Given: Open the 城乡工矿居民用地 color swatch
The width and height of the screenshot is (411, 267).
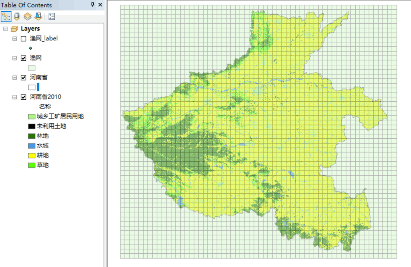Looking at the screenshot, I should tap(32, 117).
